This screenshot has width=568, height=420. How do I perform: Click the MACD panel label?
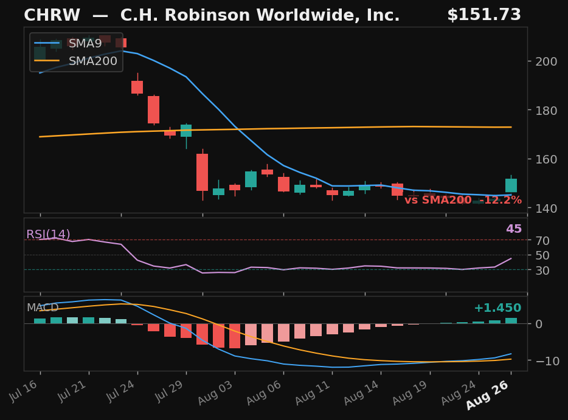pyautogui.click(x=43, y=308)
